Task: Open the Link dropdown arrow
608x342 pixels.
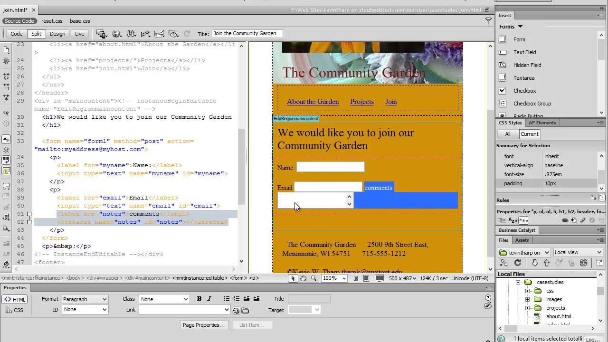Action: (227, 310)
